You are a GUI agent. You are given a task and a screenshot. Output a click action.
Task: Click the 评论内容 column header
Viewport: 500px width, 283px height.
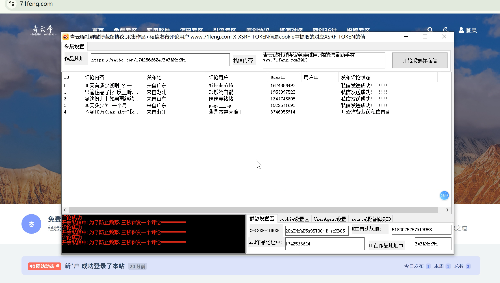[x=113, y=77]
